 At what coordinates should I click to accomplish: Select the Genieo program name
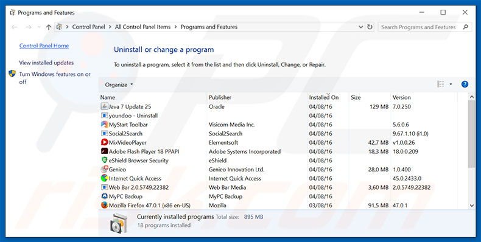[118, 170]
